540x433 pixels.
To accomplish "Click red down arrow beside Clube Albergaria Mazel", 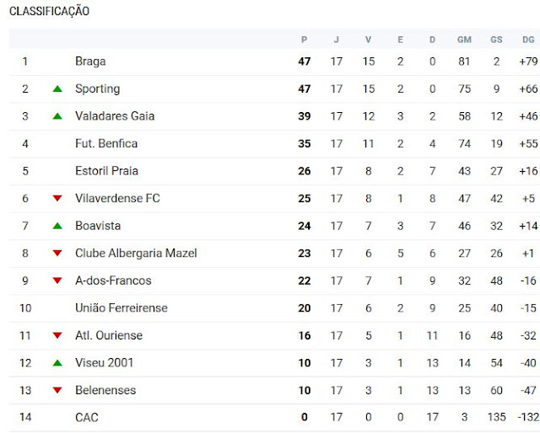I will point(57,254).
